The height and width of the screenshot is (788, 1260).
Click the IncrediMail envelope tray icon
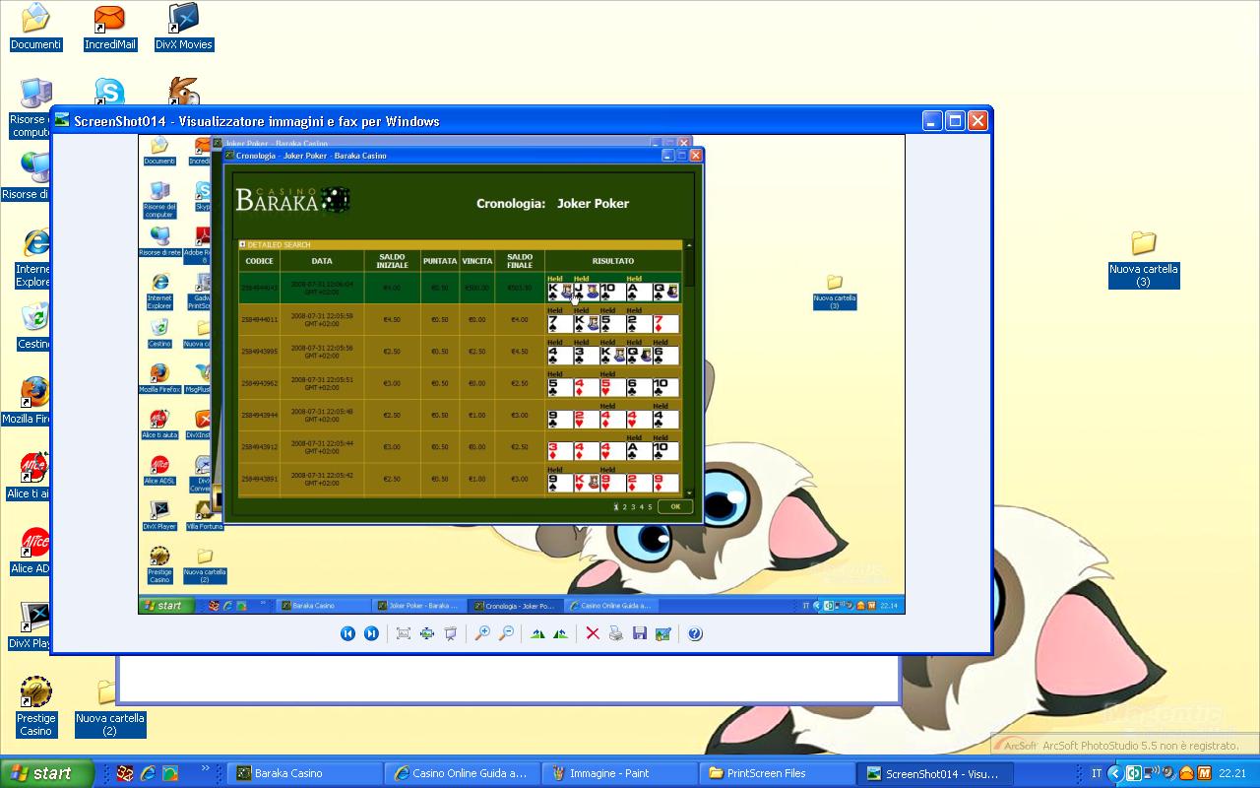(x=1186, y=773)
